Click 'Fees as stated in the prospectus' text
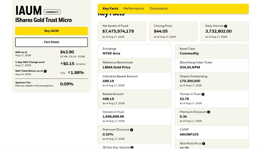This screenshot has height=149, width=260. coord(34,86)
